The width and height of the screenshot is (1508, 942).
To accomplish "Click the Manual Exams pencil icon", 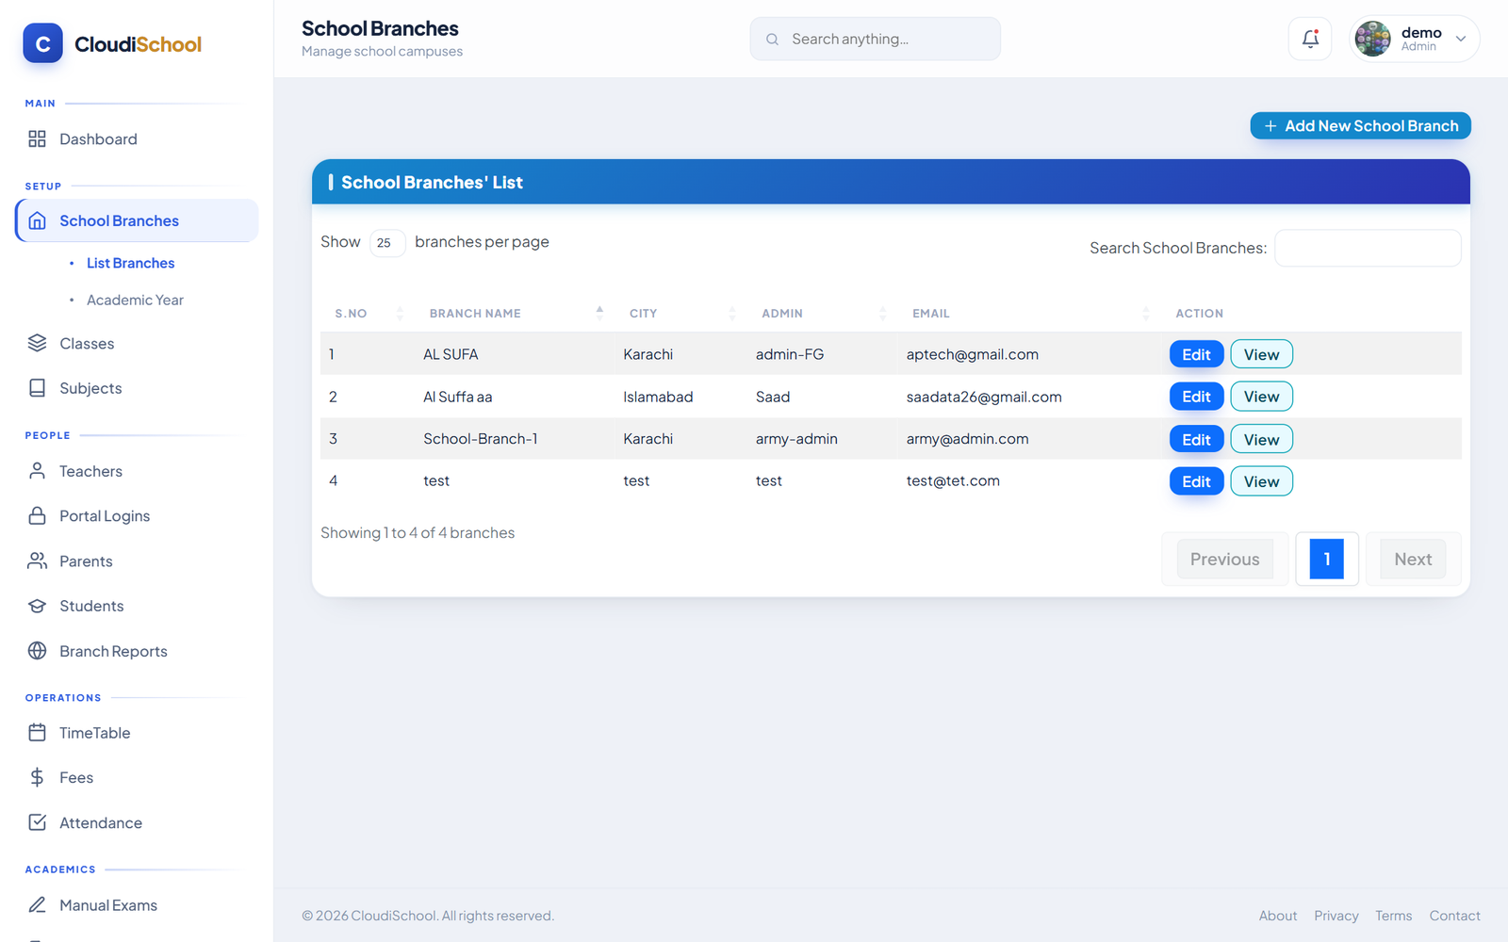I will tap(37, 905).
